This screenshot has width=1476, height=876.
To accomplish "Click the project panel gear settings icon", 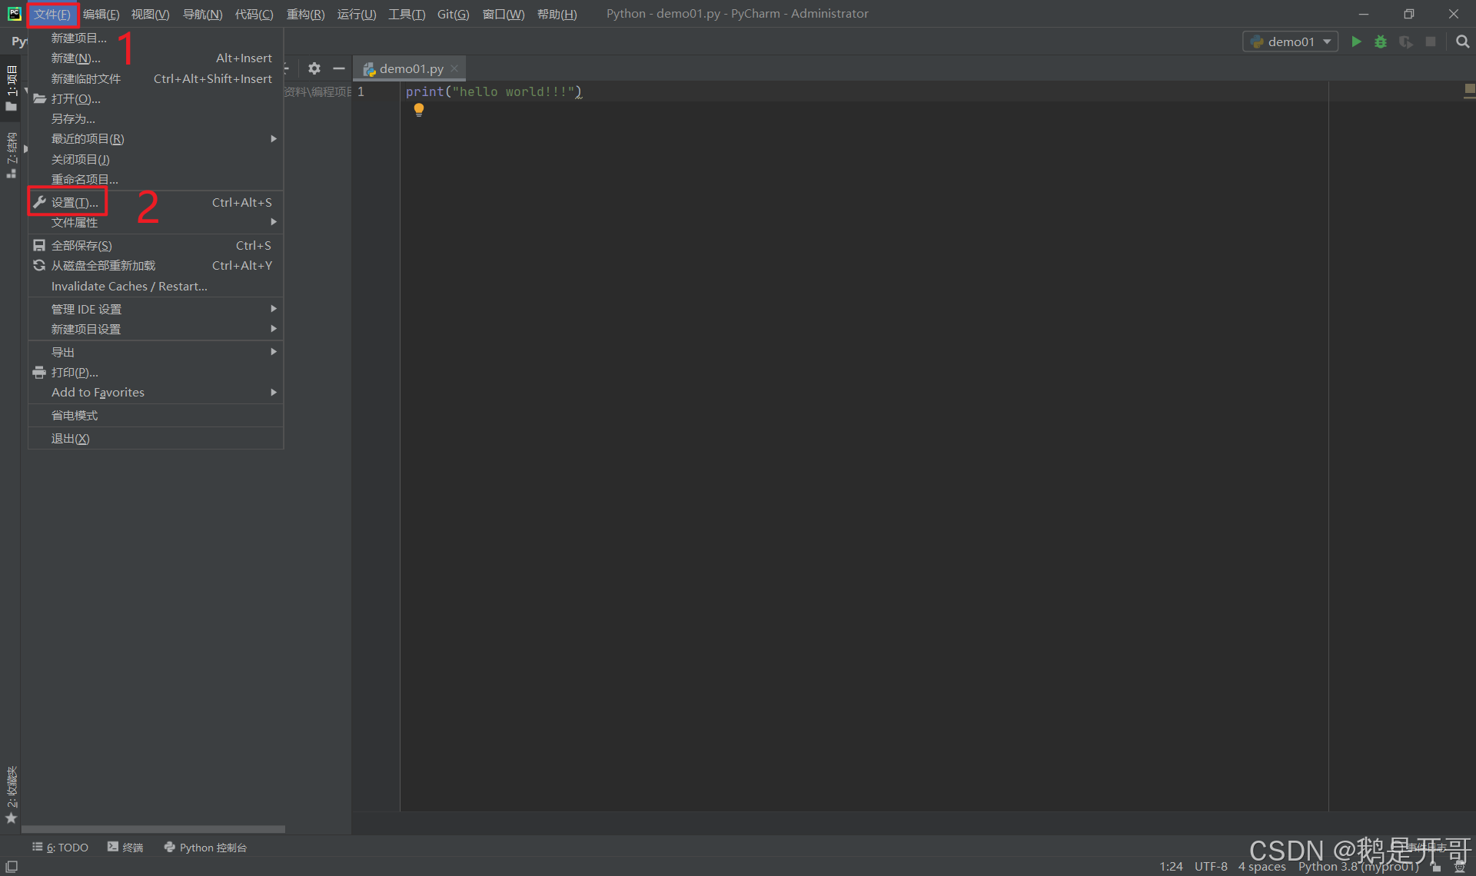I will coord(314,68).
